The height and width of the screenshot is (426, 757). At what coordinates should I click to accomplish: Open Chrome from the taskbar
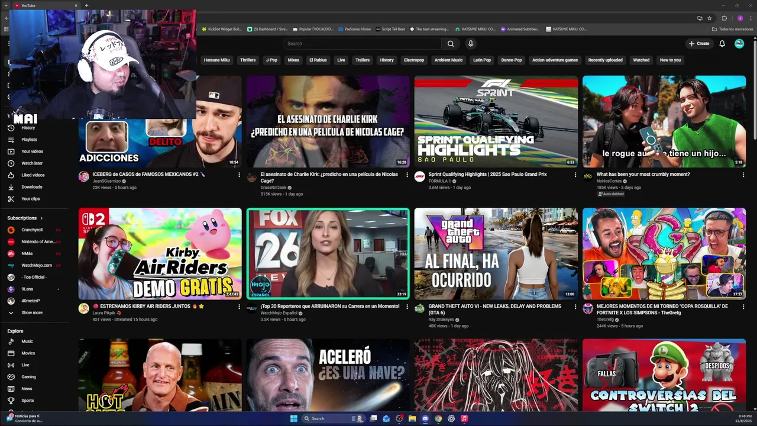tap(438, 418)
